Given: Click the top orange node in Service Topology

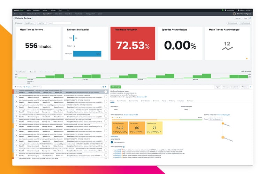Looking at the screenshot, I should pyautogui.click(x=223, y=124).
